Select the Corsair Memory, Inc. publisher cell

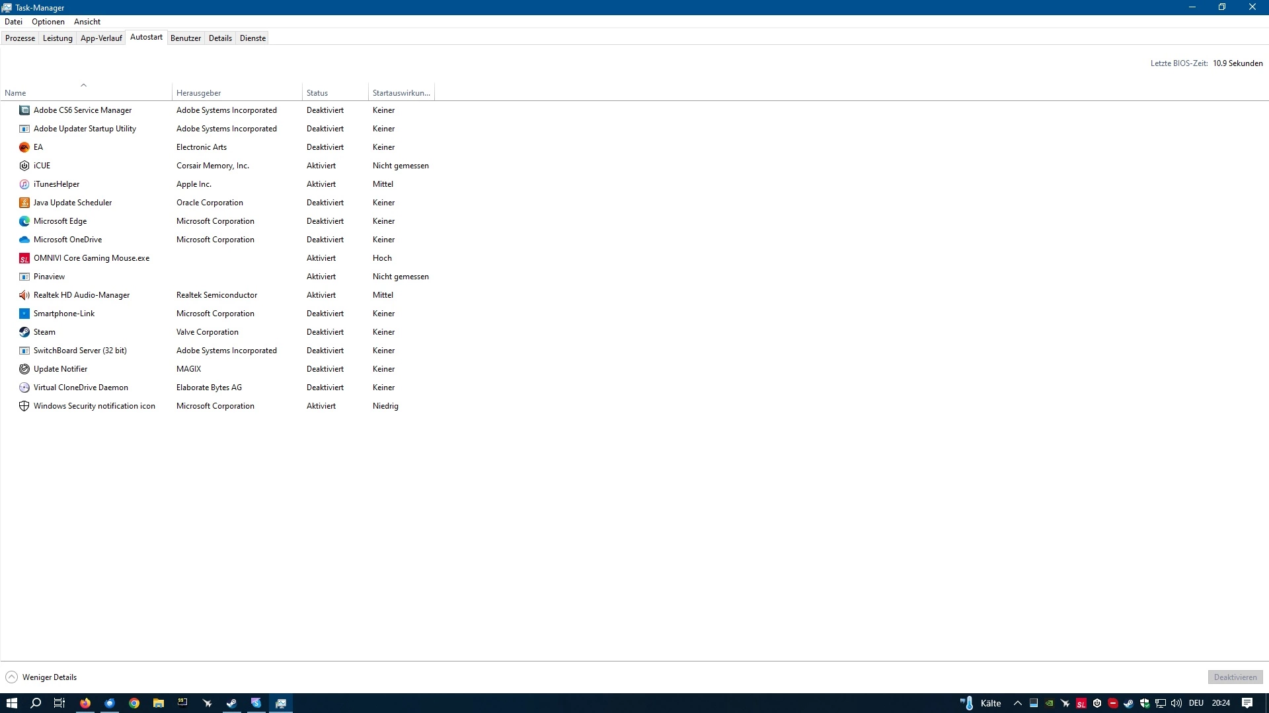coord(213,166)
